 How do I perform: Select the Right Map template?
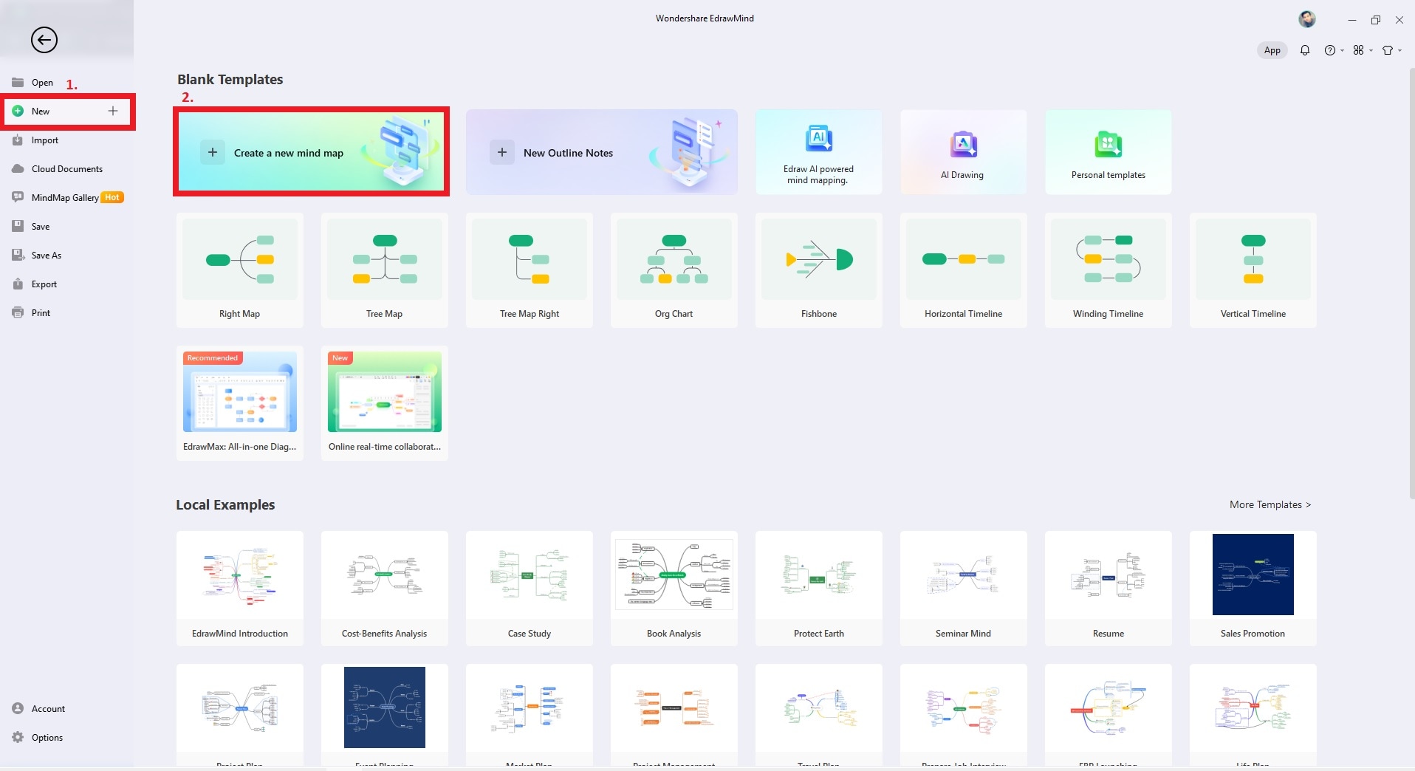[239, 270]
